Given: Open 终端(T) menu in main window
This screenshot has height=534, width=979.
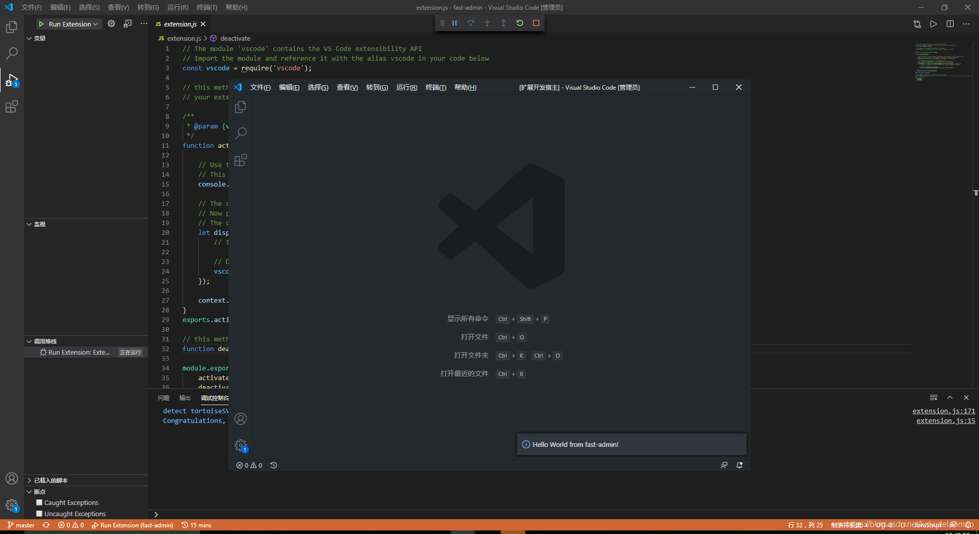Looking at the screenshot, I should 207,7.
